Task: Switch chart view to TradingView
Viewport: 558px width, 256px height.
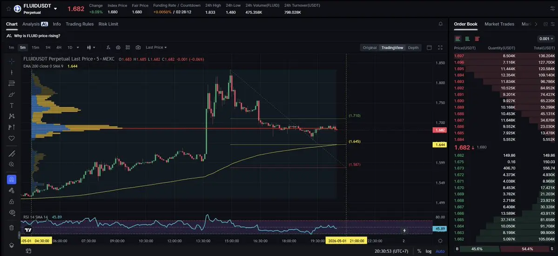Action: pos(392,47)
